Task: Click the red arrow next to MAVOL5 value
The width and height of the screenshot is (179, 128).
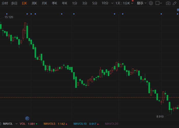Action: coord(66,124)
